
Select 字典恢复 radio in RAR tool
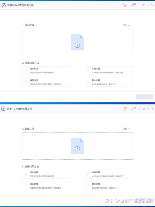[88, 71]
